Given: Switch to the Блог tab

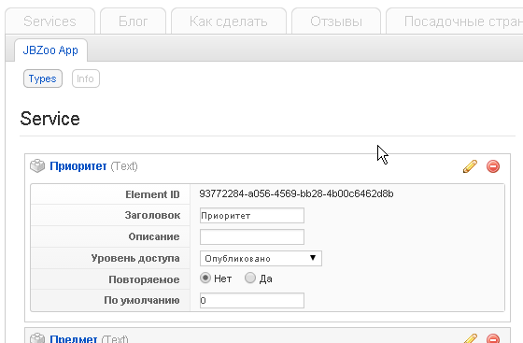Looking at the screenshot, I should (133, 21).
